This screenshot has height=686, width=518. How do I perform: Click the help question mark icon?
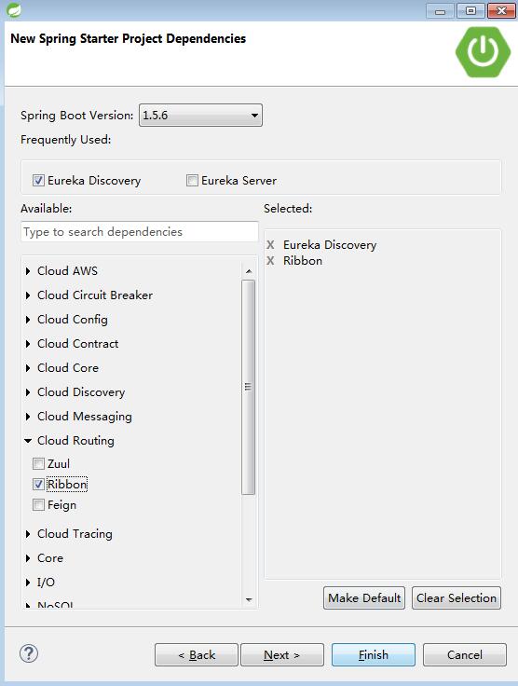[29, 653]
